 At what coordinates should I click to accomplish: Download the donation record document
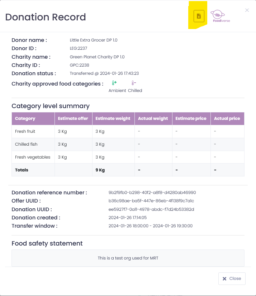coord(199,16)
